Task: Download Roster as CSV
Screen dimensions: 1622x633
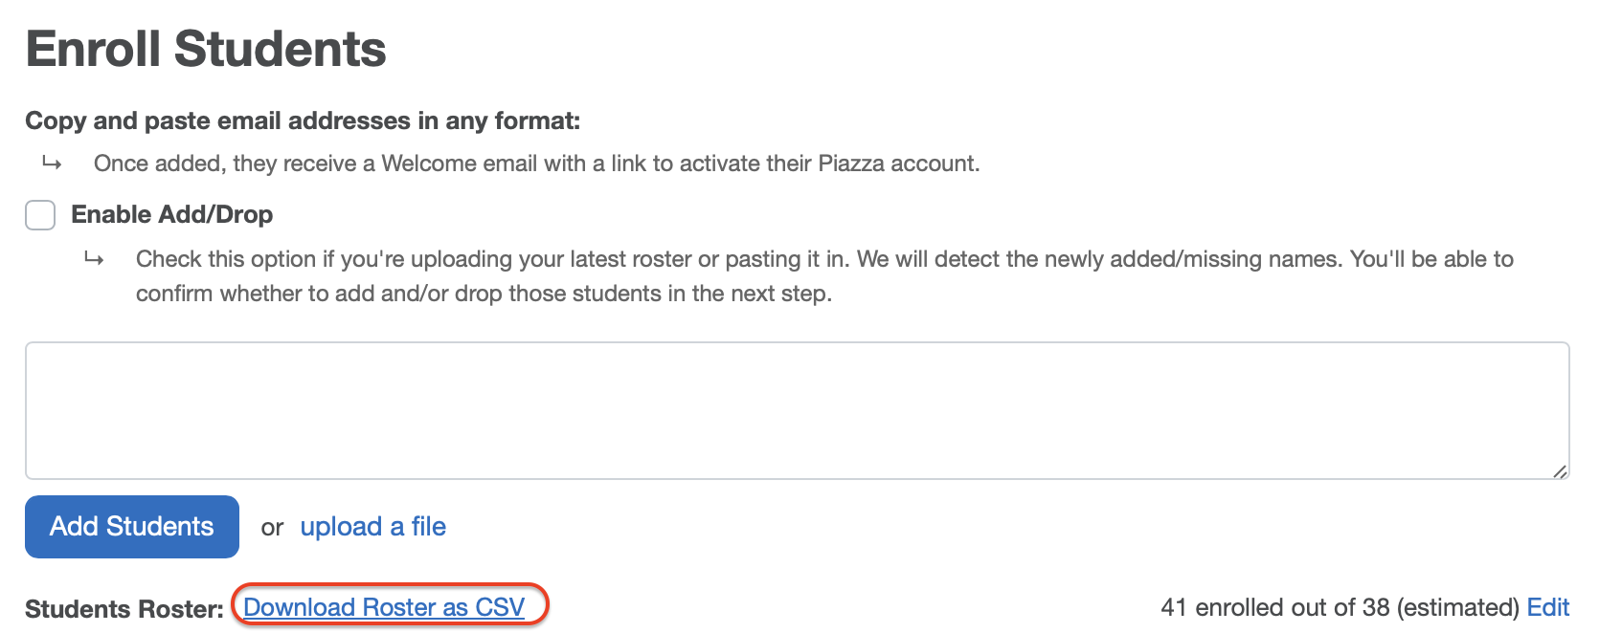Action: pos(384,607)
